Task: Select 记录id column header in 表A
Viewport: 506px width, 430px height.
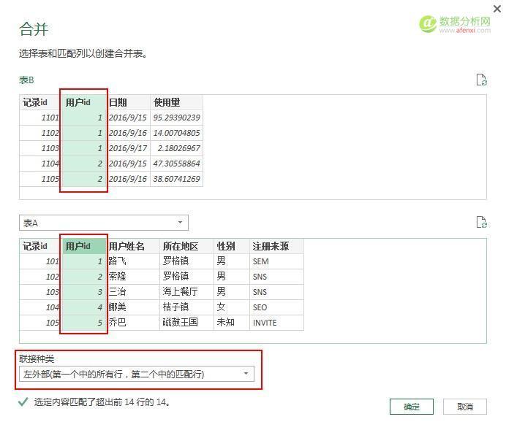Action: tap(40, 247)
